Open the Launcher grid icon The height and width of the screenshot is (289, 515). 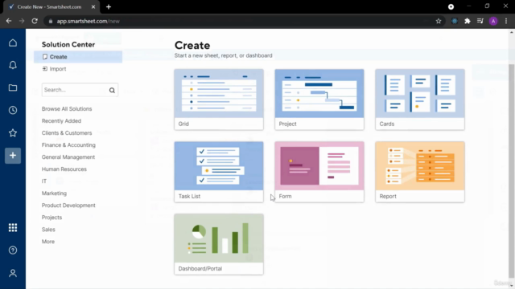point(13,227)
